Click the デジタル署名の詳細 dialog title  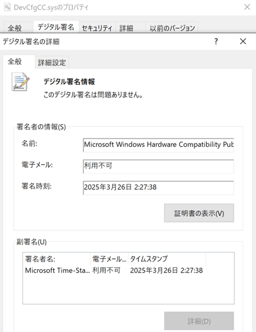click(31, 42)
